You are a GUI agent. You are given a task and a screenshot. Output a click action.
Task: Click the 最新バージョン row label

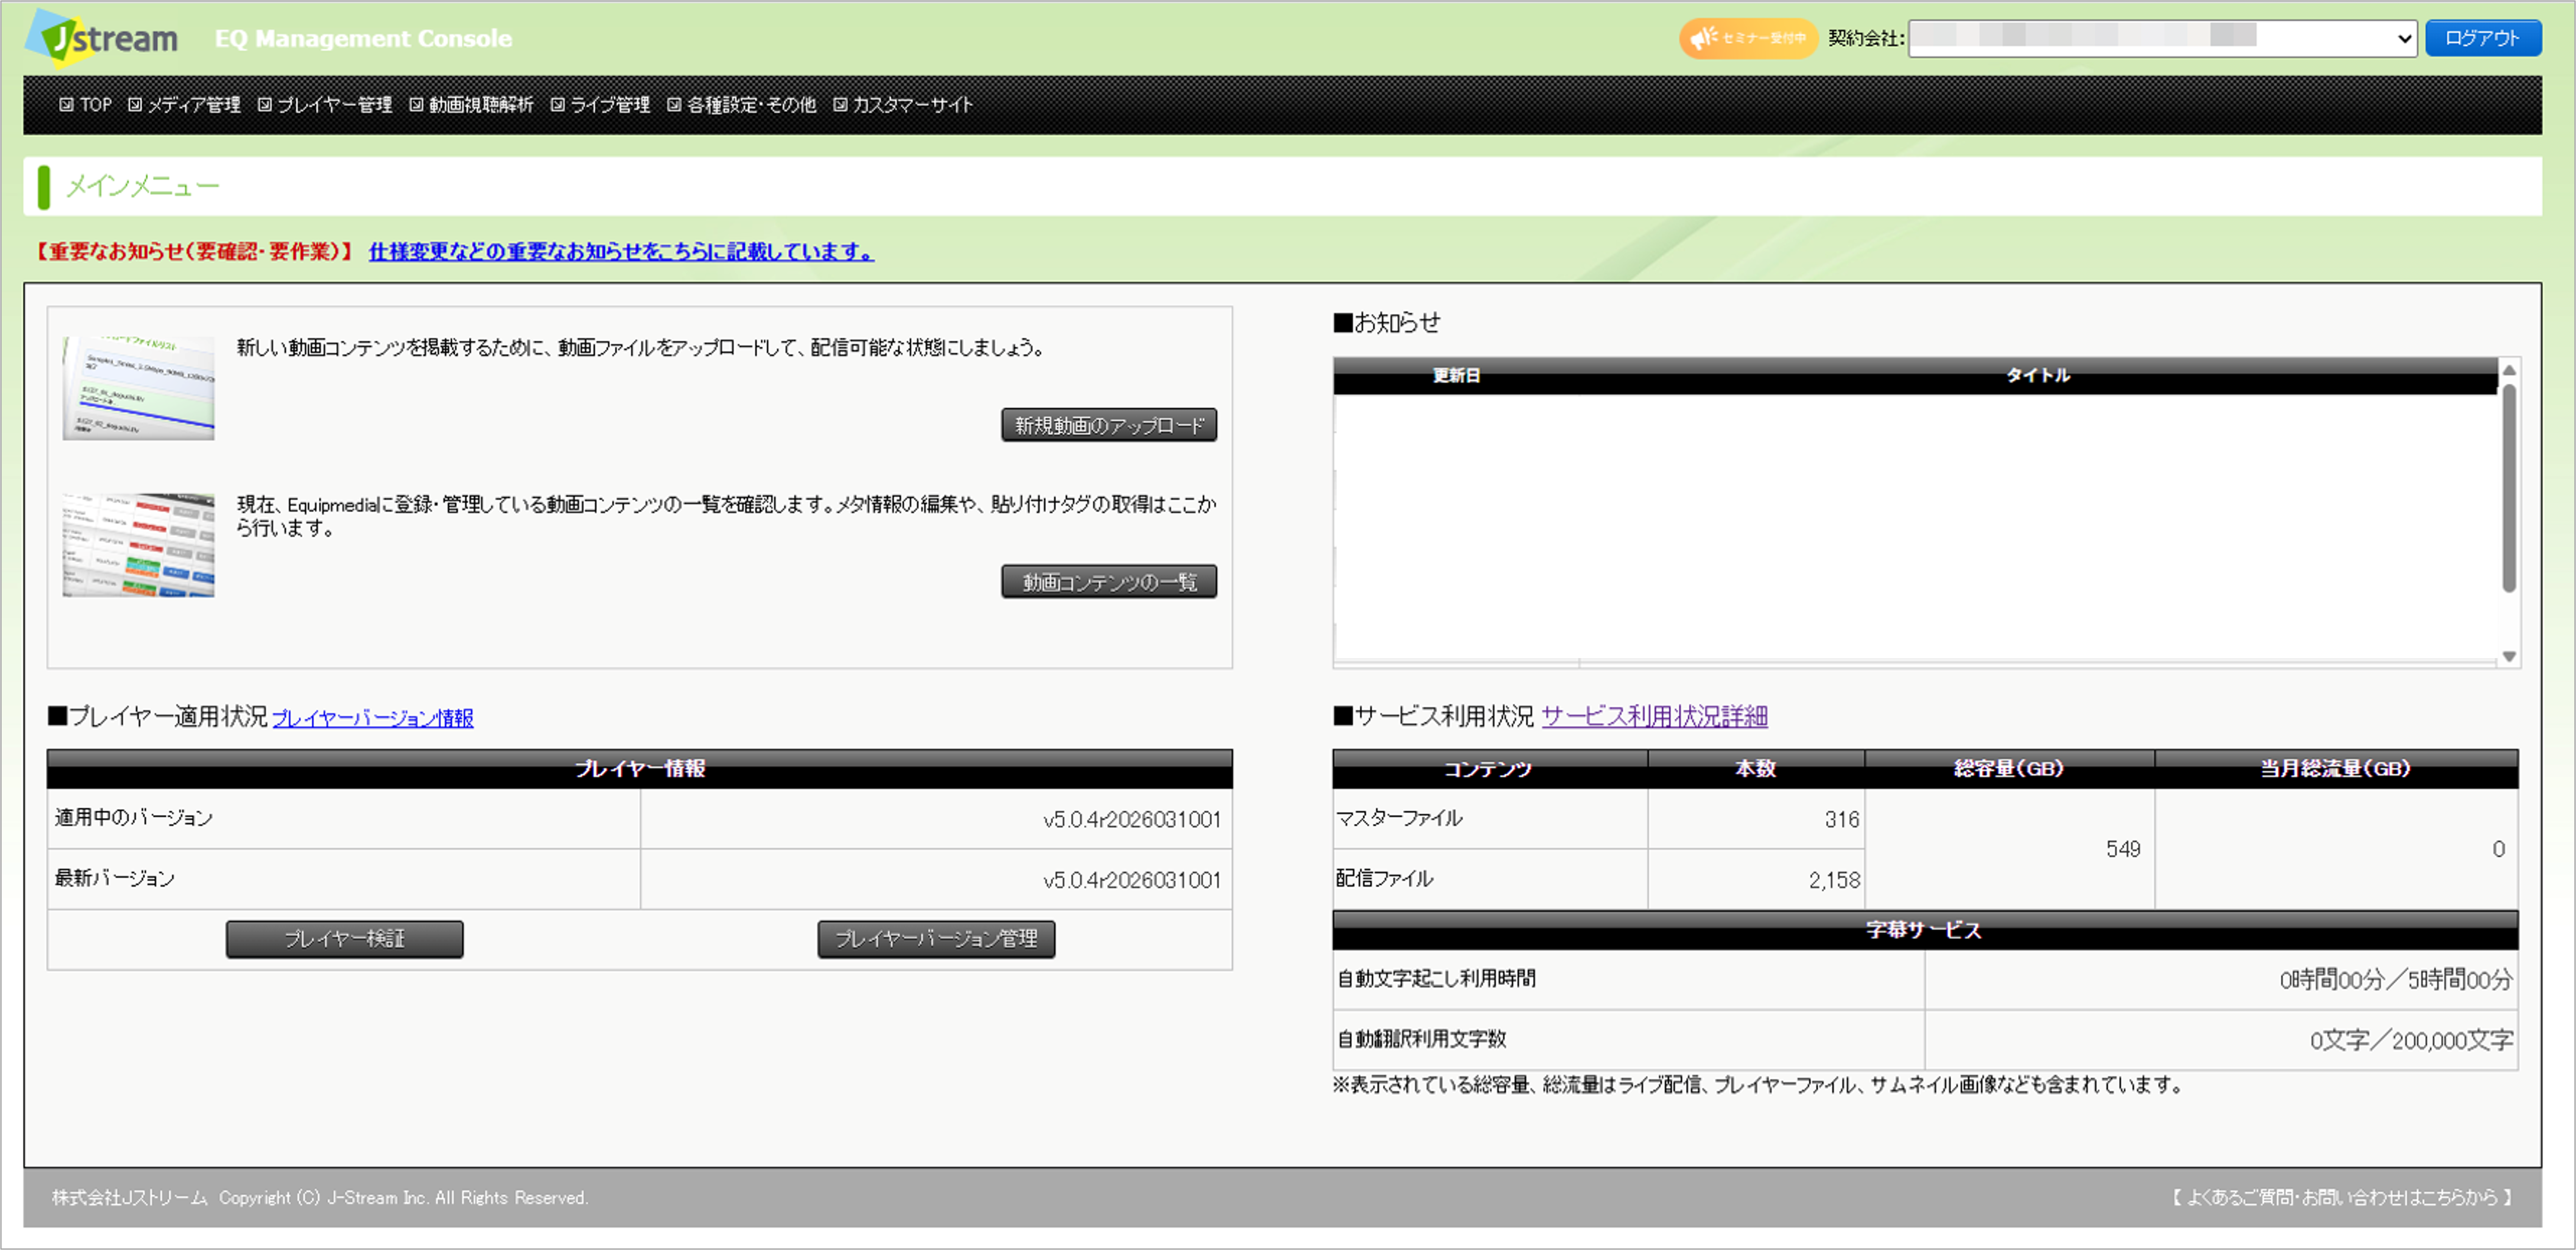tap(115, 878)
